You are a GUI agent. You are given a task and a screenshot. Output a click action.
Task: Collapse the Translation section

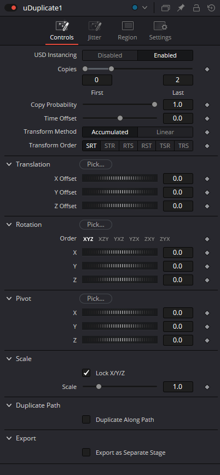(9, 164)
